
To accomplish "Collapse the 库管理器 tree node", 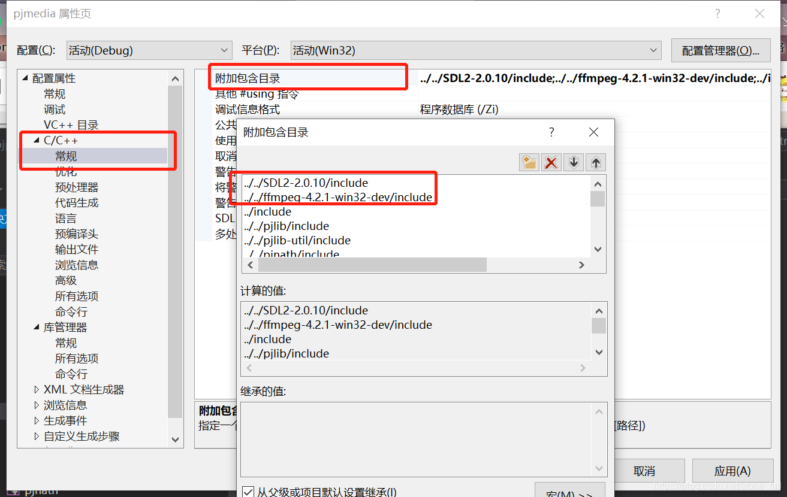I will [x=37, y=328].
